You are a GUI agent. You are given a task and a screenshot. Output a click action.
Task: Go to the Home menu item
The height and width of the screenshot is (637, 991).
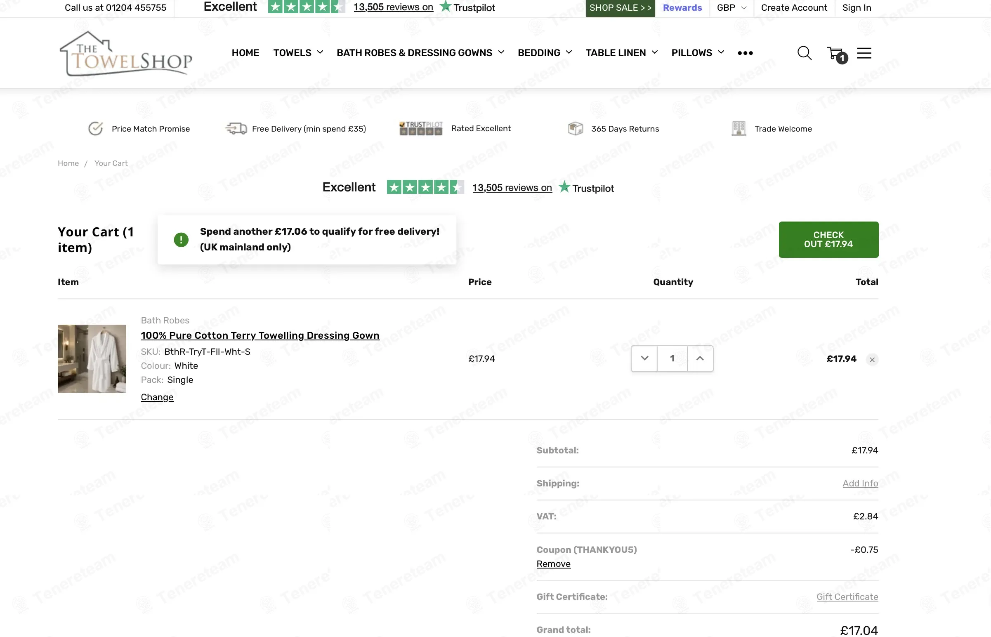(x=245, y=53)
